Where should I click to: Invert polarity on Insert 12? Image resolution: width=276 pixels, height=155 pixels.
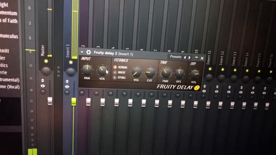tap(217, 87)
